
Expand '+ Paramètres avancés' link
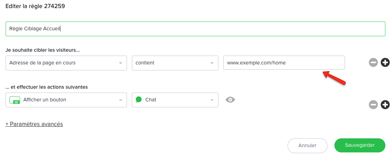(34, 124)
